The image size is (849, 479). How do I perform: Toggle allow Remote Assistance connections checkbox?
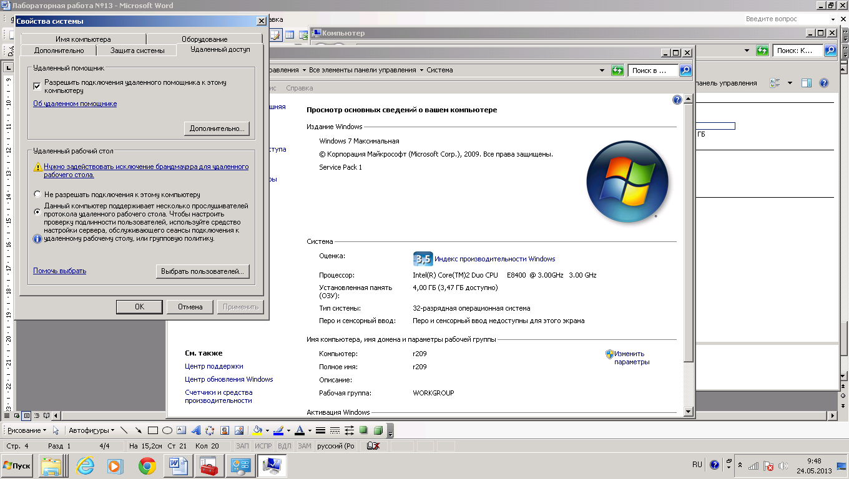(x=37, y=86)
